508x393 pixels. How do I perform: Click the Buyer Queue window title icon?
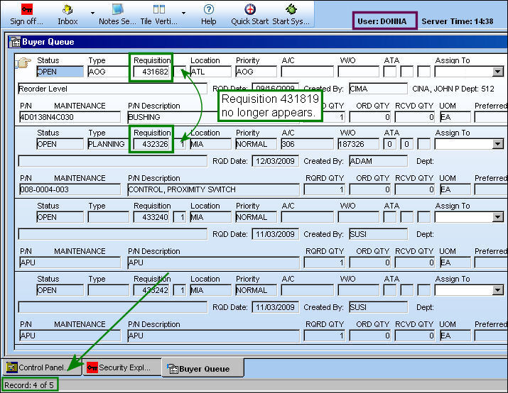pos(15,42)
